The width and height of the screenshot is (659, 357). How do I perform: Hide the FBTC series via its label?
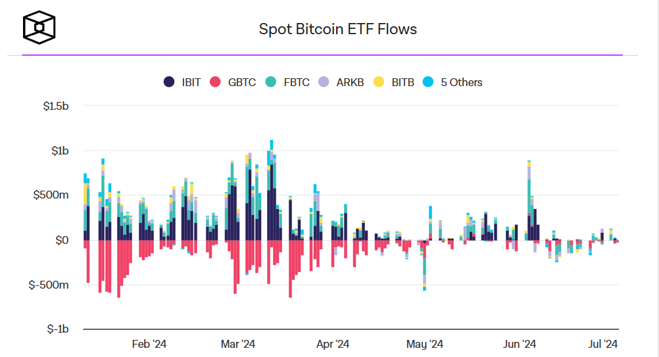click(297, 82)
